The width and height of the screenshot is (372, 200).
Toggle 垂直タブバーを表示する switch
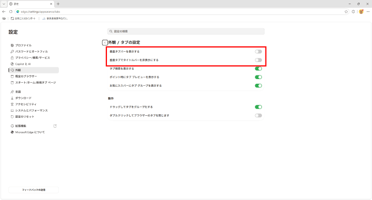258,52
